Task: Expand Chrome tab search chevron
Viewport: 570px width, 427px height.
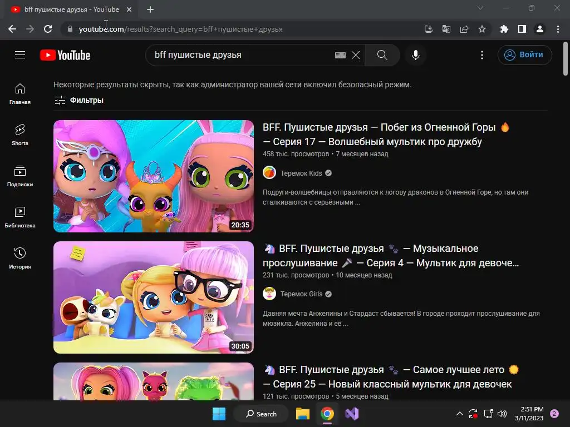Action: click(x=480, y=8)
